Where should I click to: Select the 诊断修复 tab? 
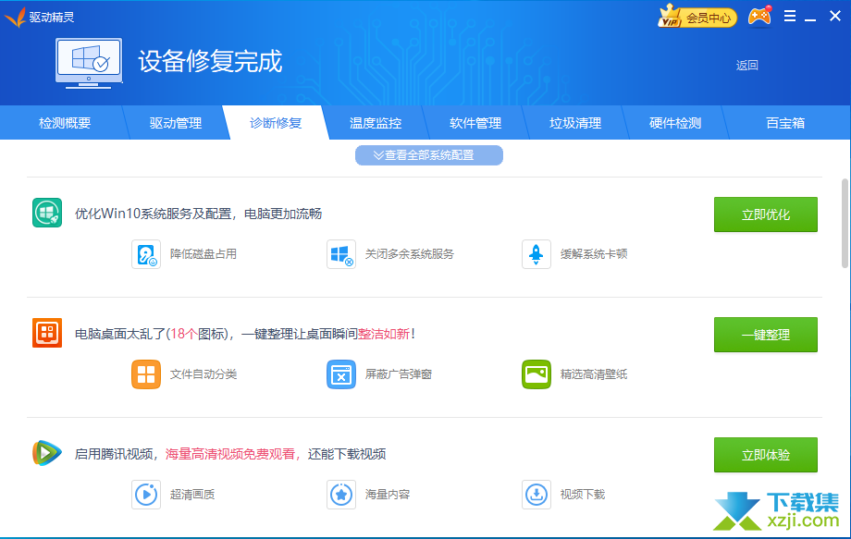point(275,123)
